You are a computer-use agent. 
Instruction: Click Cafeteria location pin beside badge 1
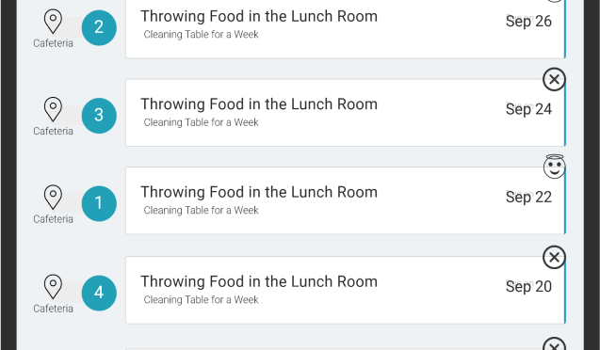click(x=53, y=198)
